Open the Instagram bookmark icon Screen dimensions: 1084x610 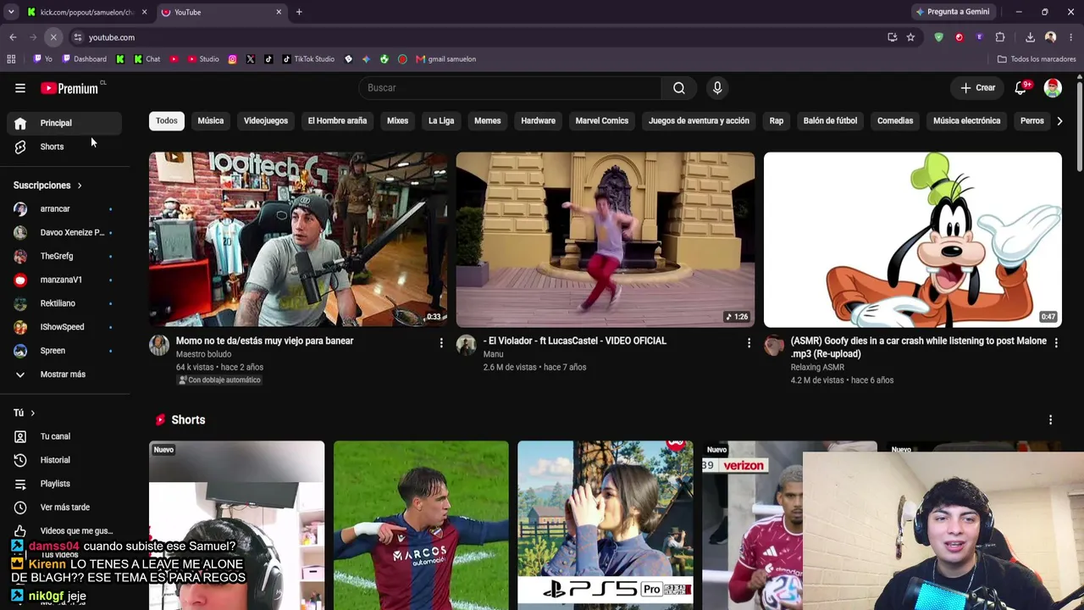pyautogui.click(x=232, y=59)
